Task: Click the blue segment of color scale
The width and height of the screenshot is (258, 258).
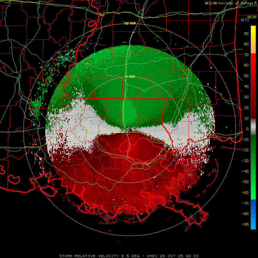Action: [253, 214]
